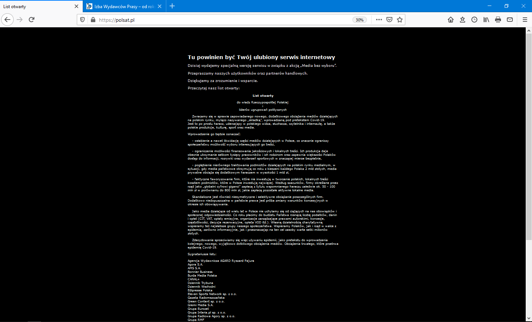Click signatory 'Dziennik Wschodni'
The height and width of the screenshot is (322, 532).
(x=201, y=287)
